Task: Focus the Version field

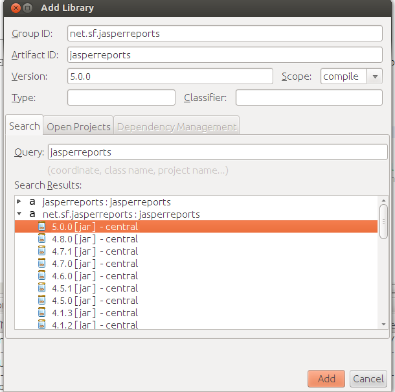Action: (x=170, y=76)
